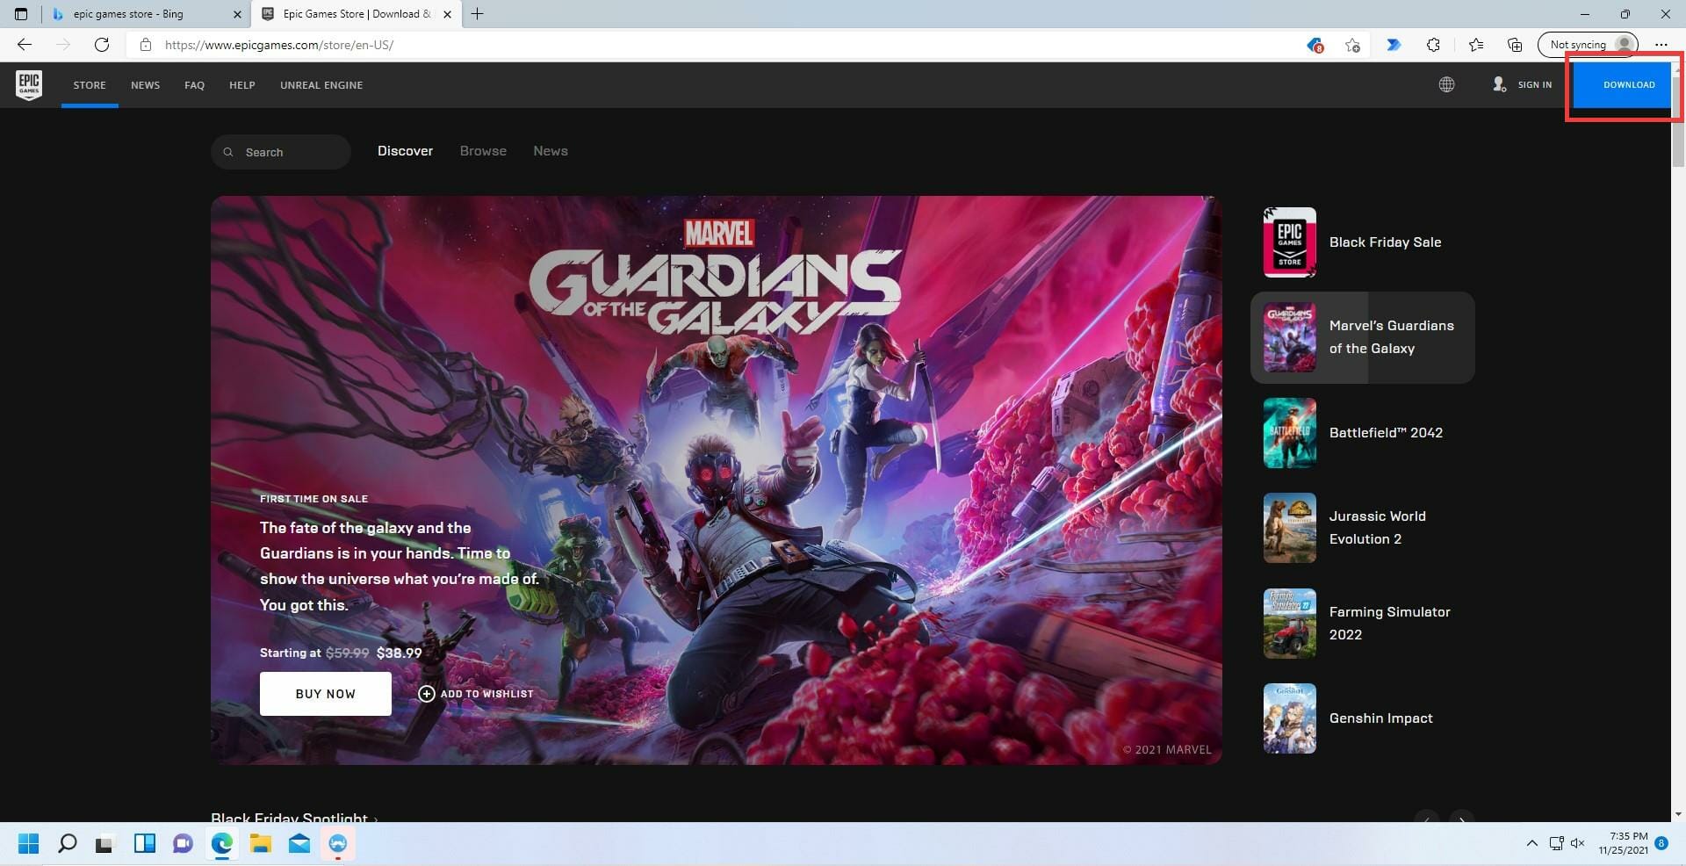
Task: Open notification center badge
Action: pos(1661,843)
